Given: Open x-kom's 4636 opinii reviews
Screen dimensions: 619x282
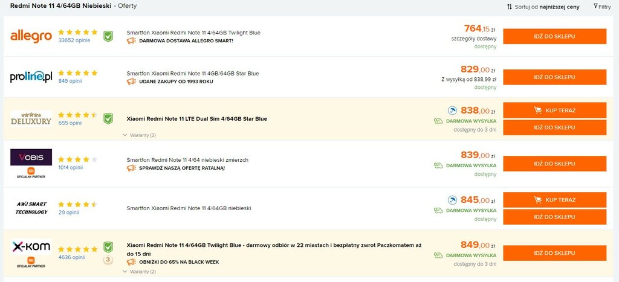Looking at the screenshot, I should click(x=72, y=257).
